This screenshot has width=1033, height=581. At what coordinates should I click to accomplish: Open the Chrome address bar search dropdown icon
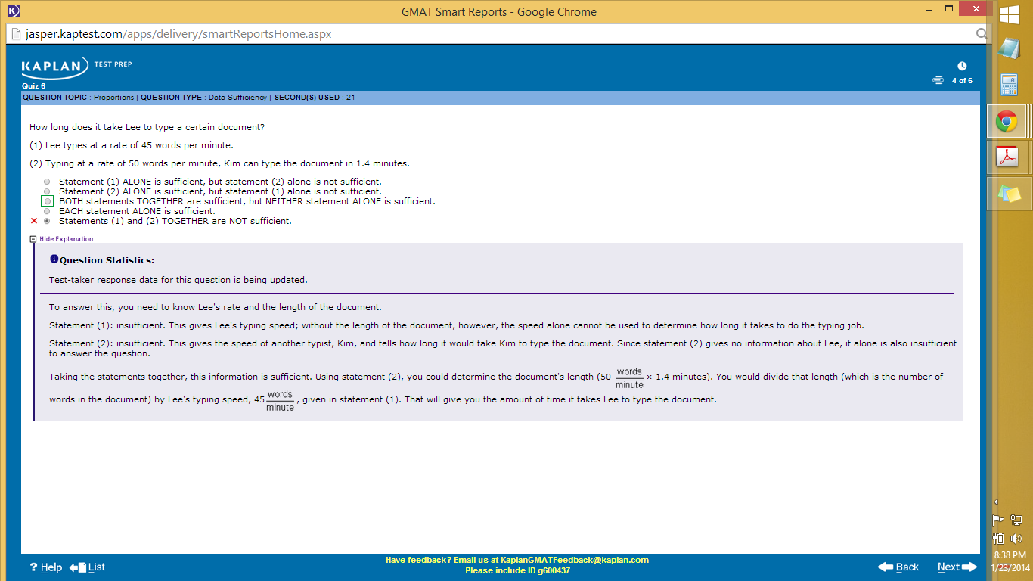(x=982, y=34)
